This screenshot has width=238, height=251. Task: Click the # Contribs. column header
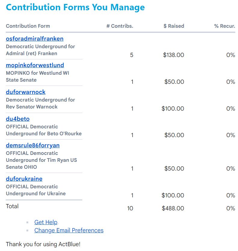(x=120, y=26)
